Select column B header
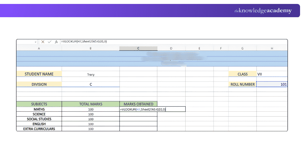The image size is (304, 161). (90, 48)
